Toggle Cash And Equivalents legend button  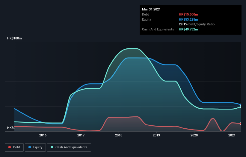click(x=69, y=147)
